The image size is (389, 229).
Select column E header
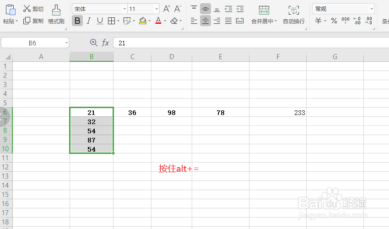tap(220, 57)
